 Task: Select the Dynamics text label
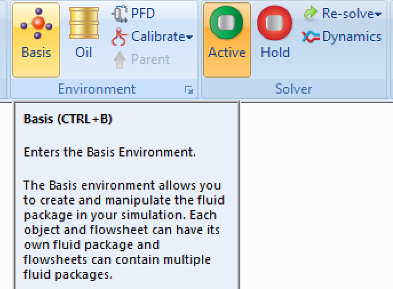pos(352,37)
